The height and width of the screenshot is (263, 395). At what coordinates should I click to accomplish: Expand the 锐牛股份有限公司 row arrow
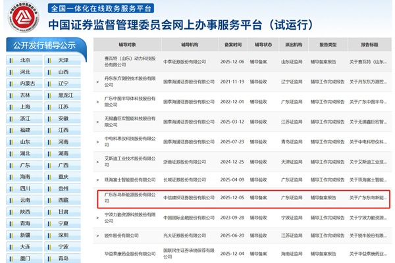point(98,235)
